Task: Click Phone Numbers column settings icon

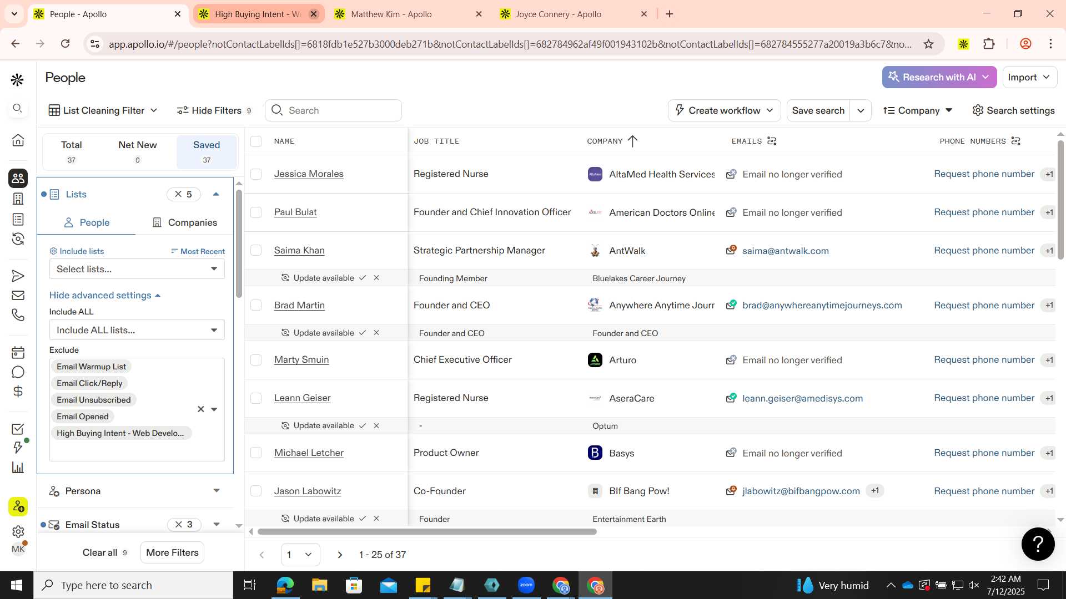Action: (1016, 141)
